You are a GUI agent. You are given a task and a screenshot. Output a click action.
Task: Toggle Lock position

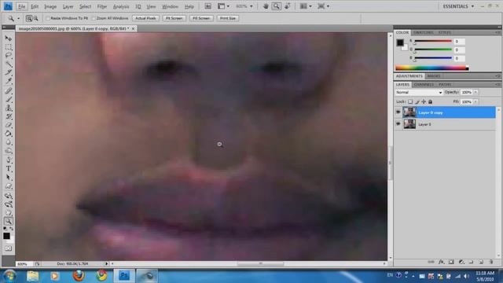click(x=424, y=101)
